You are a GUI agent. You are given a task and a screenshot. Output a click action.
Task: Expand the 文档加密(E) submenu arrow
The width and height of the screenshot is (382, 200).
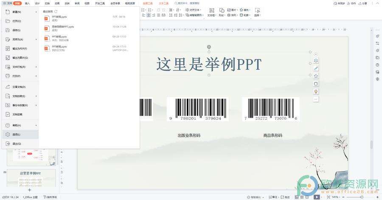coord(36,96)
